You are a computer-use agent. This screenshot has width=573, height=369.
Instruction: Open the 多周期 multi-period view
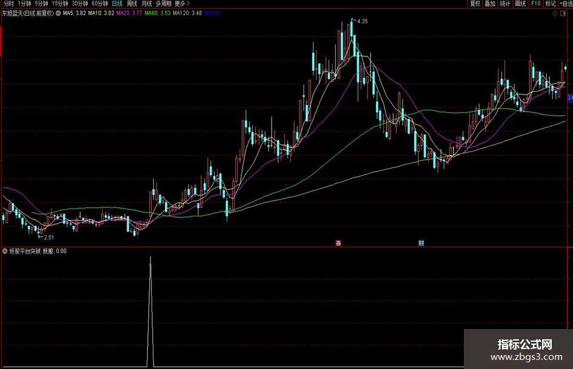(x=163, y=4)
